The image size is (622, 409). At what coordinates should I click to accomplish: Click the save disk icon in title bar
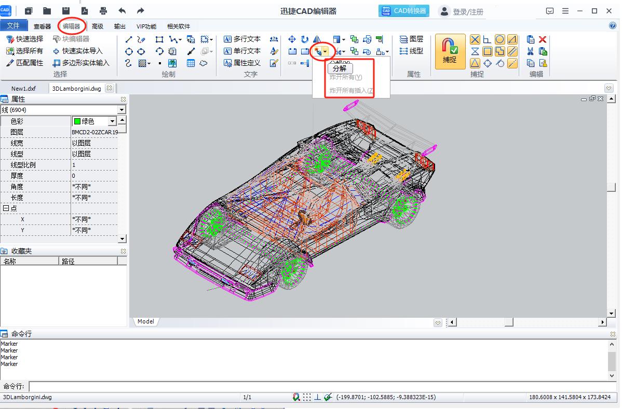click(x=66, y=11)
